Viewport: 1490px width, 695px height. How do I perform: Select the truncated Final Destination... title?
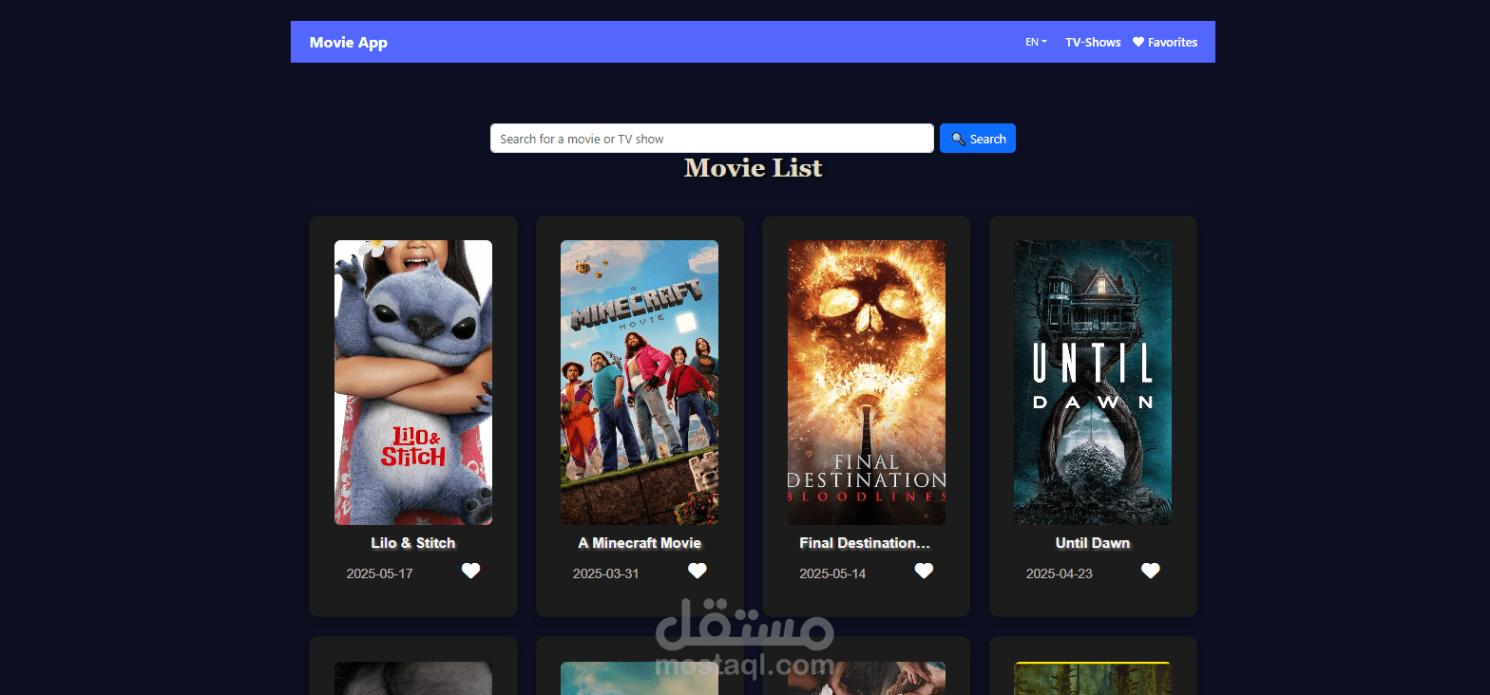[x=865, y=543]
